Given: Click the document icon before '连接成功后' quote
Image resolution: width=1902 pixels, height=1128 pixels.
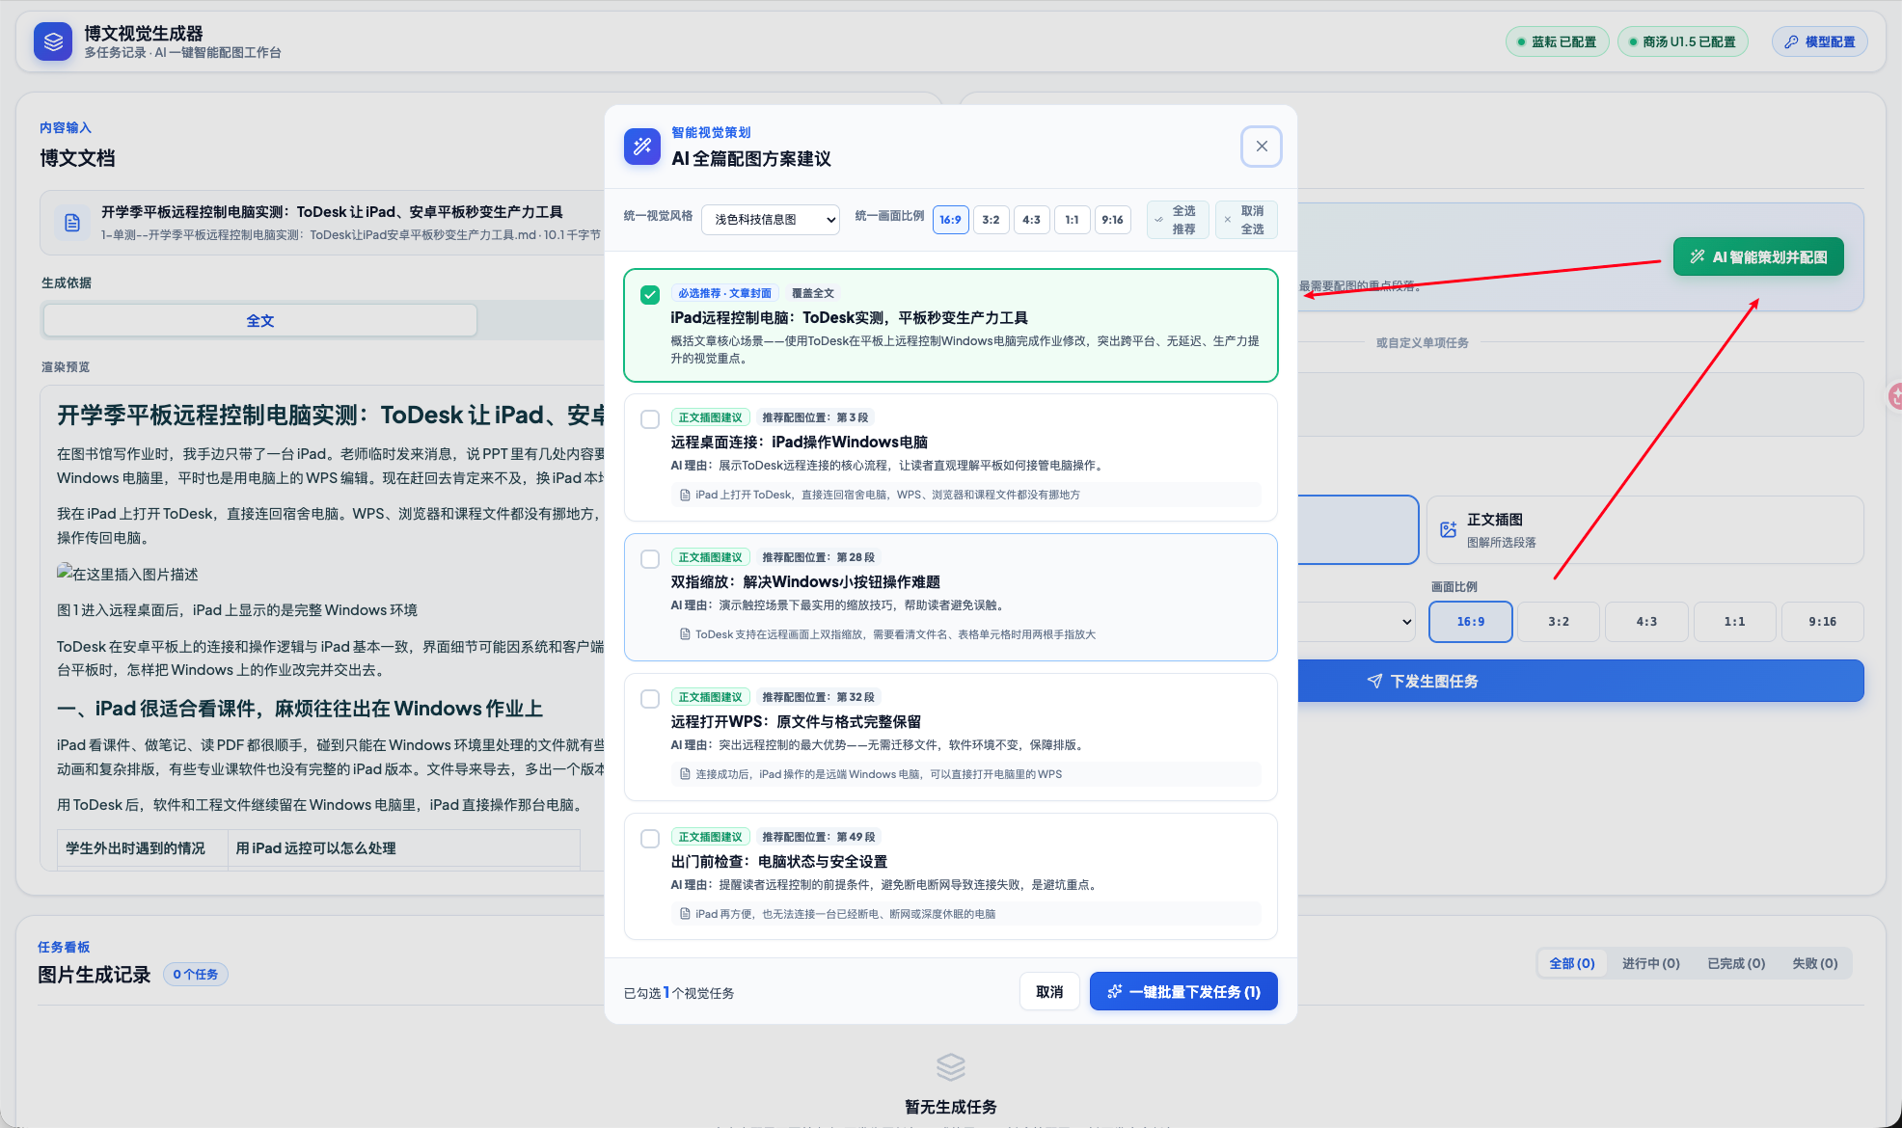Looking at the screenshot, I should 685,774.
